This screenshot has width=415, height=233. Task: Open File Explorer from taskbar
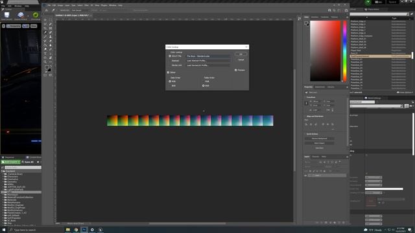[x=68, y=230]
